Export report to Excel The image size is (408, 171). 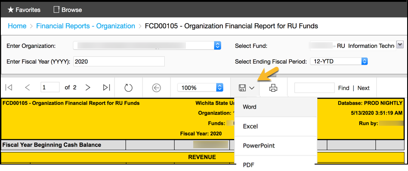276,127
